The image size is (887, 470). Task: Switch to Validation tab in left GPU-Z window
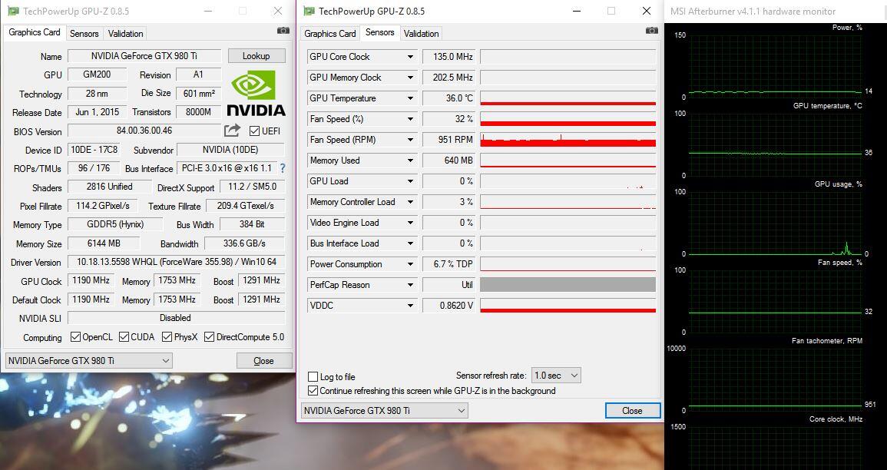pyautogui.click(x=126, y=33)
